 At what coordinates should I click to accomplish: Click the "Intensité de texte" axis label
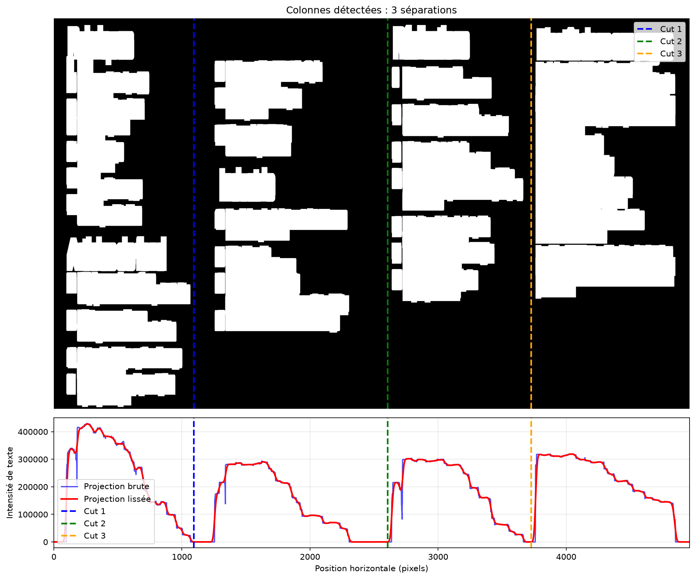point(10,483)
